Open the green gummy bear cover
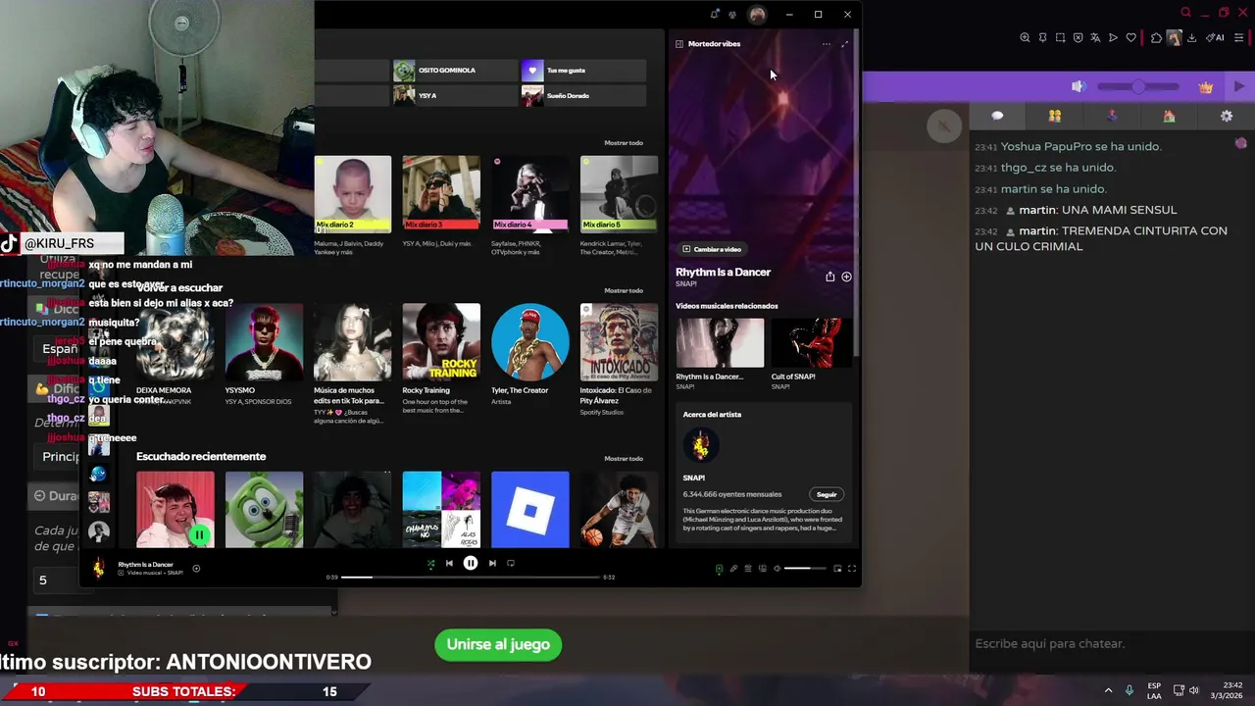The width and height of the screenshot is (1255, 706). 264,510
